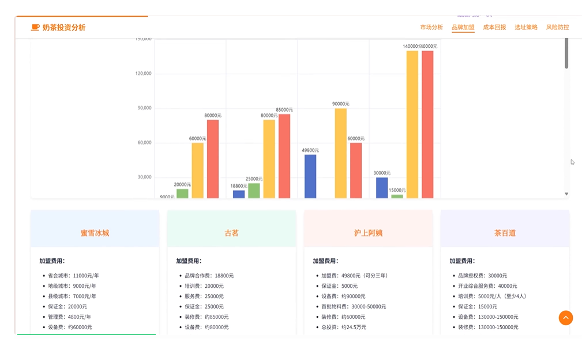
Task: Click the 省会城市：11000元/年 line
Action: coord(73,276)
